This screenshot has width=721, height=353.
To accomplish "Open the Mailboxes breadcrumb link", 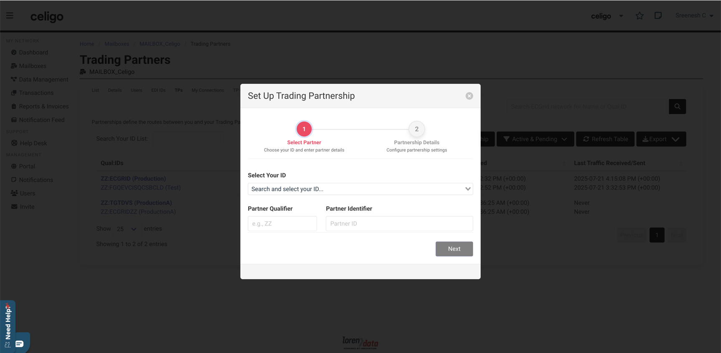I will tap(116, 44).
